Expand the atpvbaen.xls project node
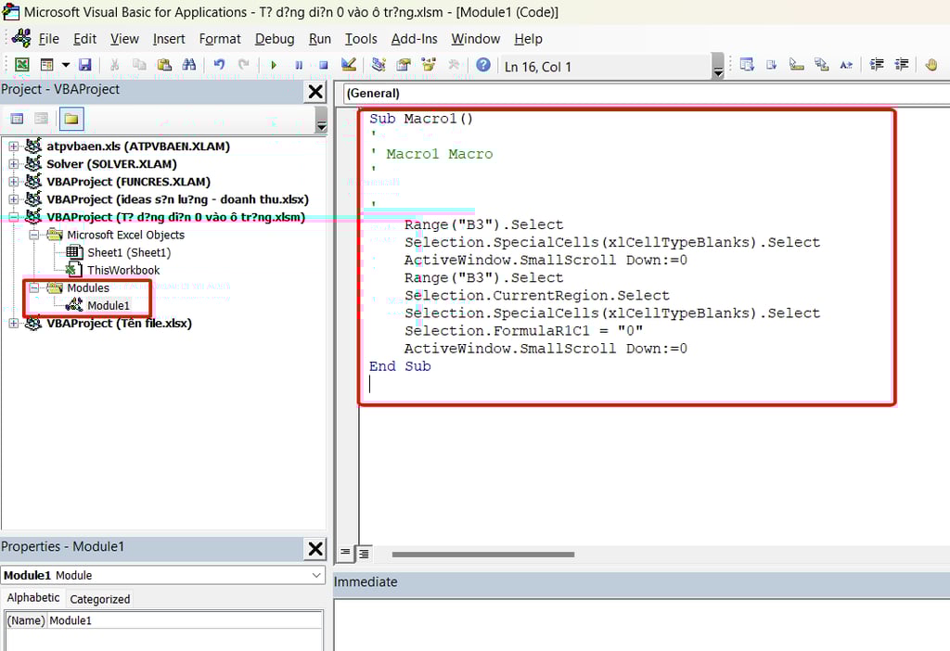The width and height of the screenshot is (950, 651). (x=13, y=146)
